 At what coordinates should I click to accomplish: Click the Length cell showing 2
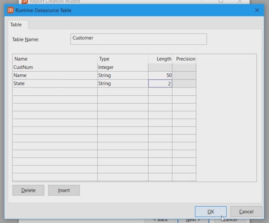[x=160, y=84]
